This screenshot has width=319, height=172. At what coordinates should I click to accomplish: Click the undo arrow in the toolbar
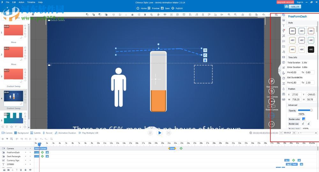tap(264, 15)
